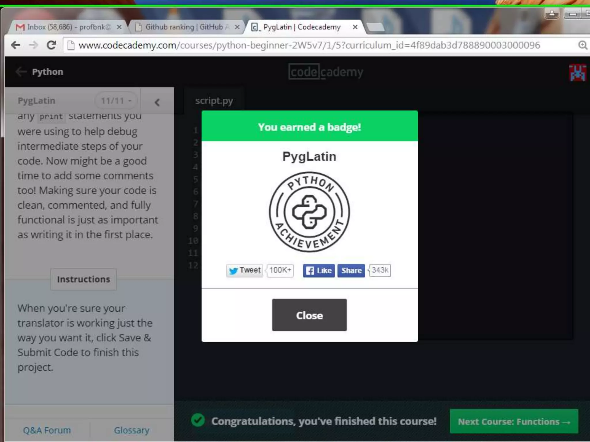Switch to the Github ranking tab
This screenshot has height=442, width=590.
187,27
